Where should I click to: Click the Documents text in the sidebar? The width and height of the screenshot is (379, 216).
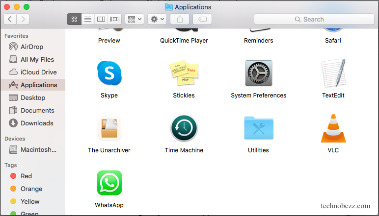tap(37, 110)
